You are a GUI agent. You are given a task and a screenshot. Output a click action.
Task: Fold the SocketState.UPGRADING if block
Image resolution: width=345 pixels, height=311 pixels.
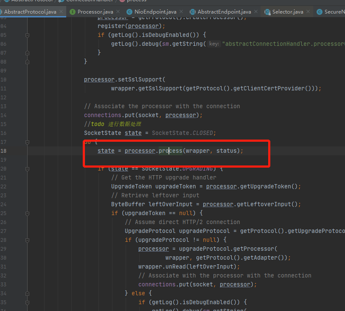point(27,169)
